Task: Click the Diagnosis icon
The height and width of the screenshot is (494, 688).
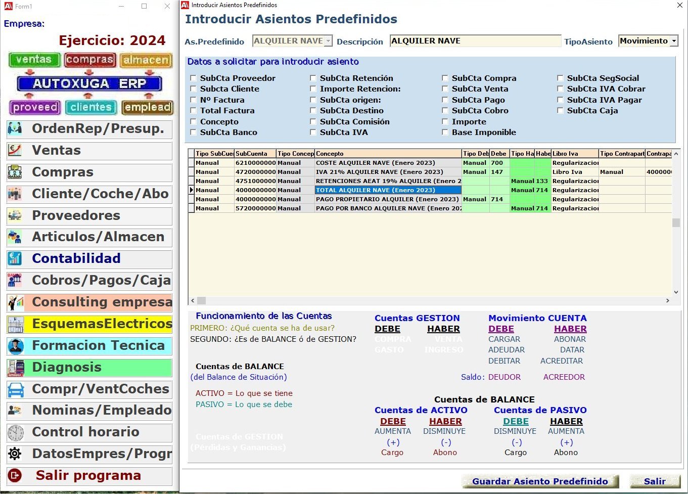Action: [x=15, y=368]
